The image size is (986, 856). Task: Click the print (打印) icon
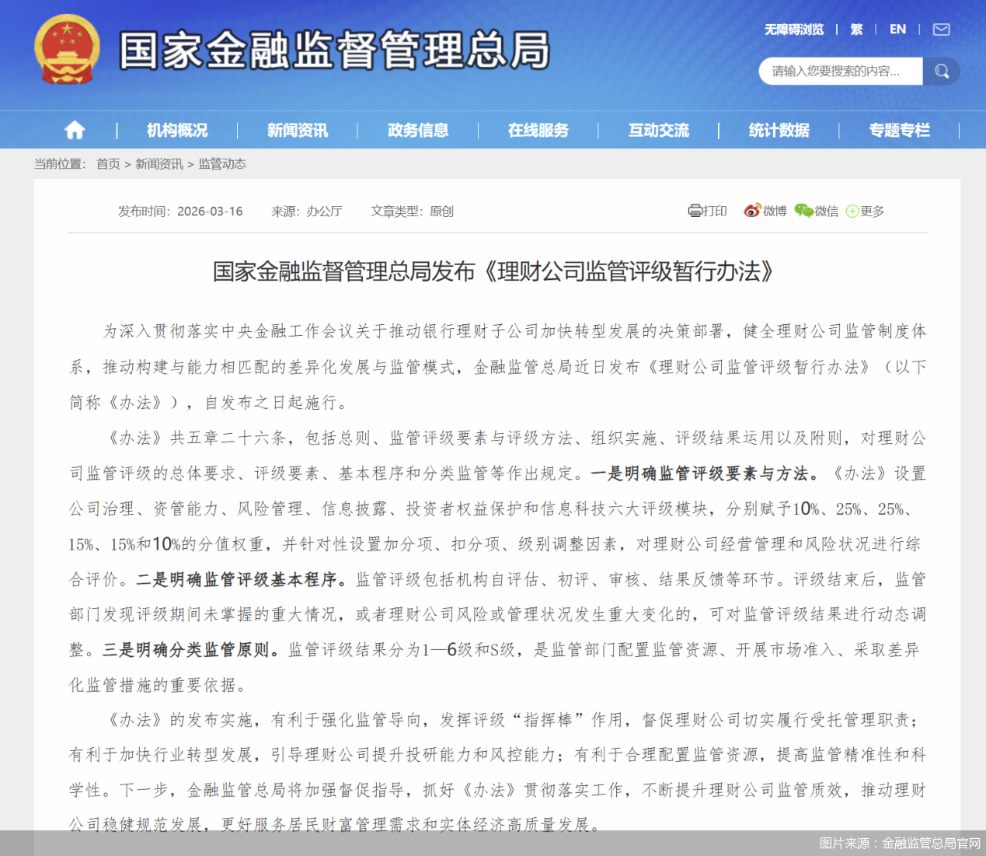click(695, 210)
